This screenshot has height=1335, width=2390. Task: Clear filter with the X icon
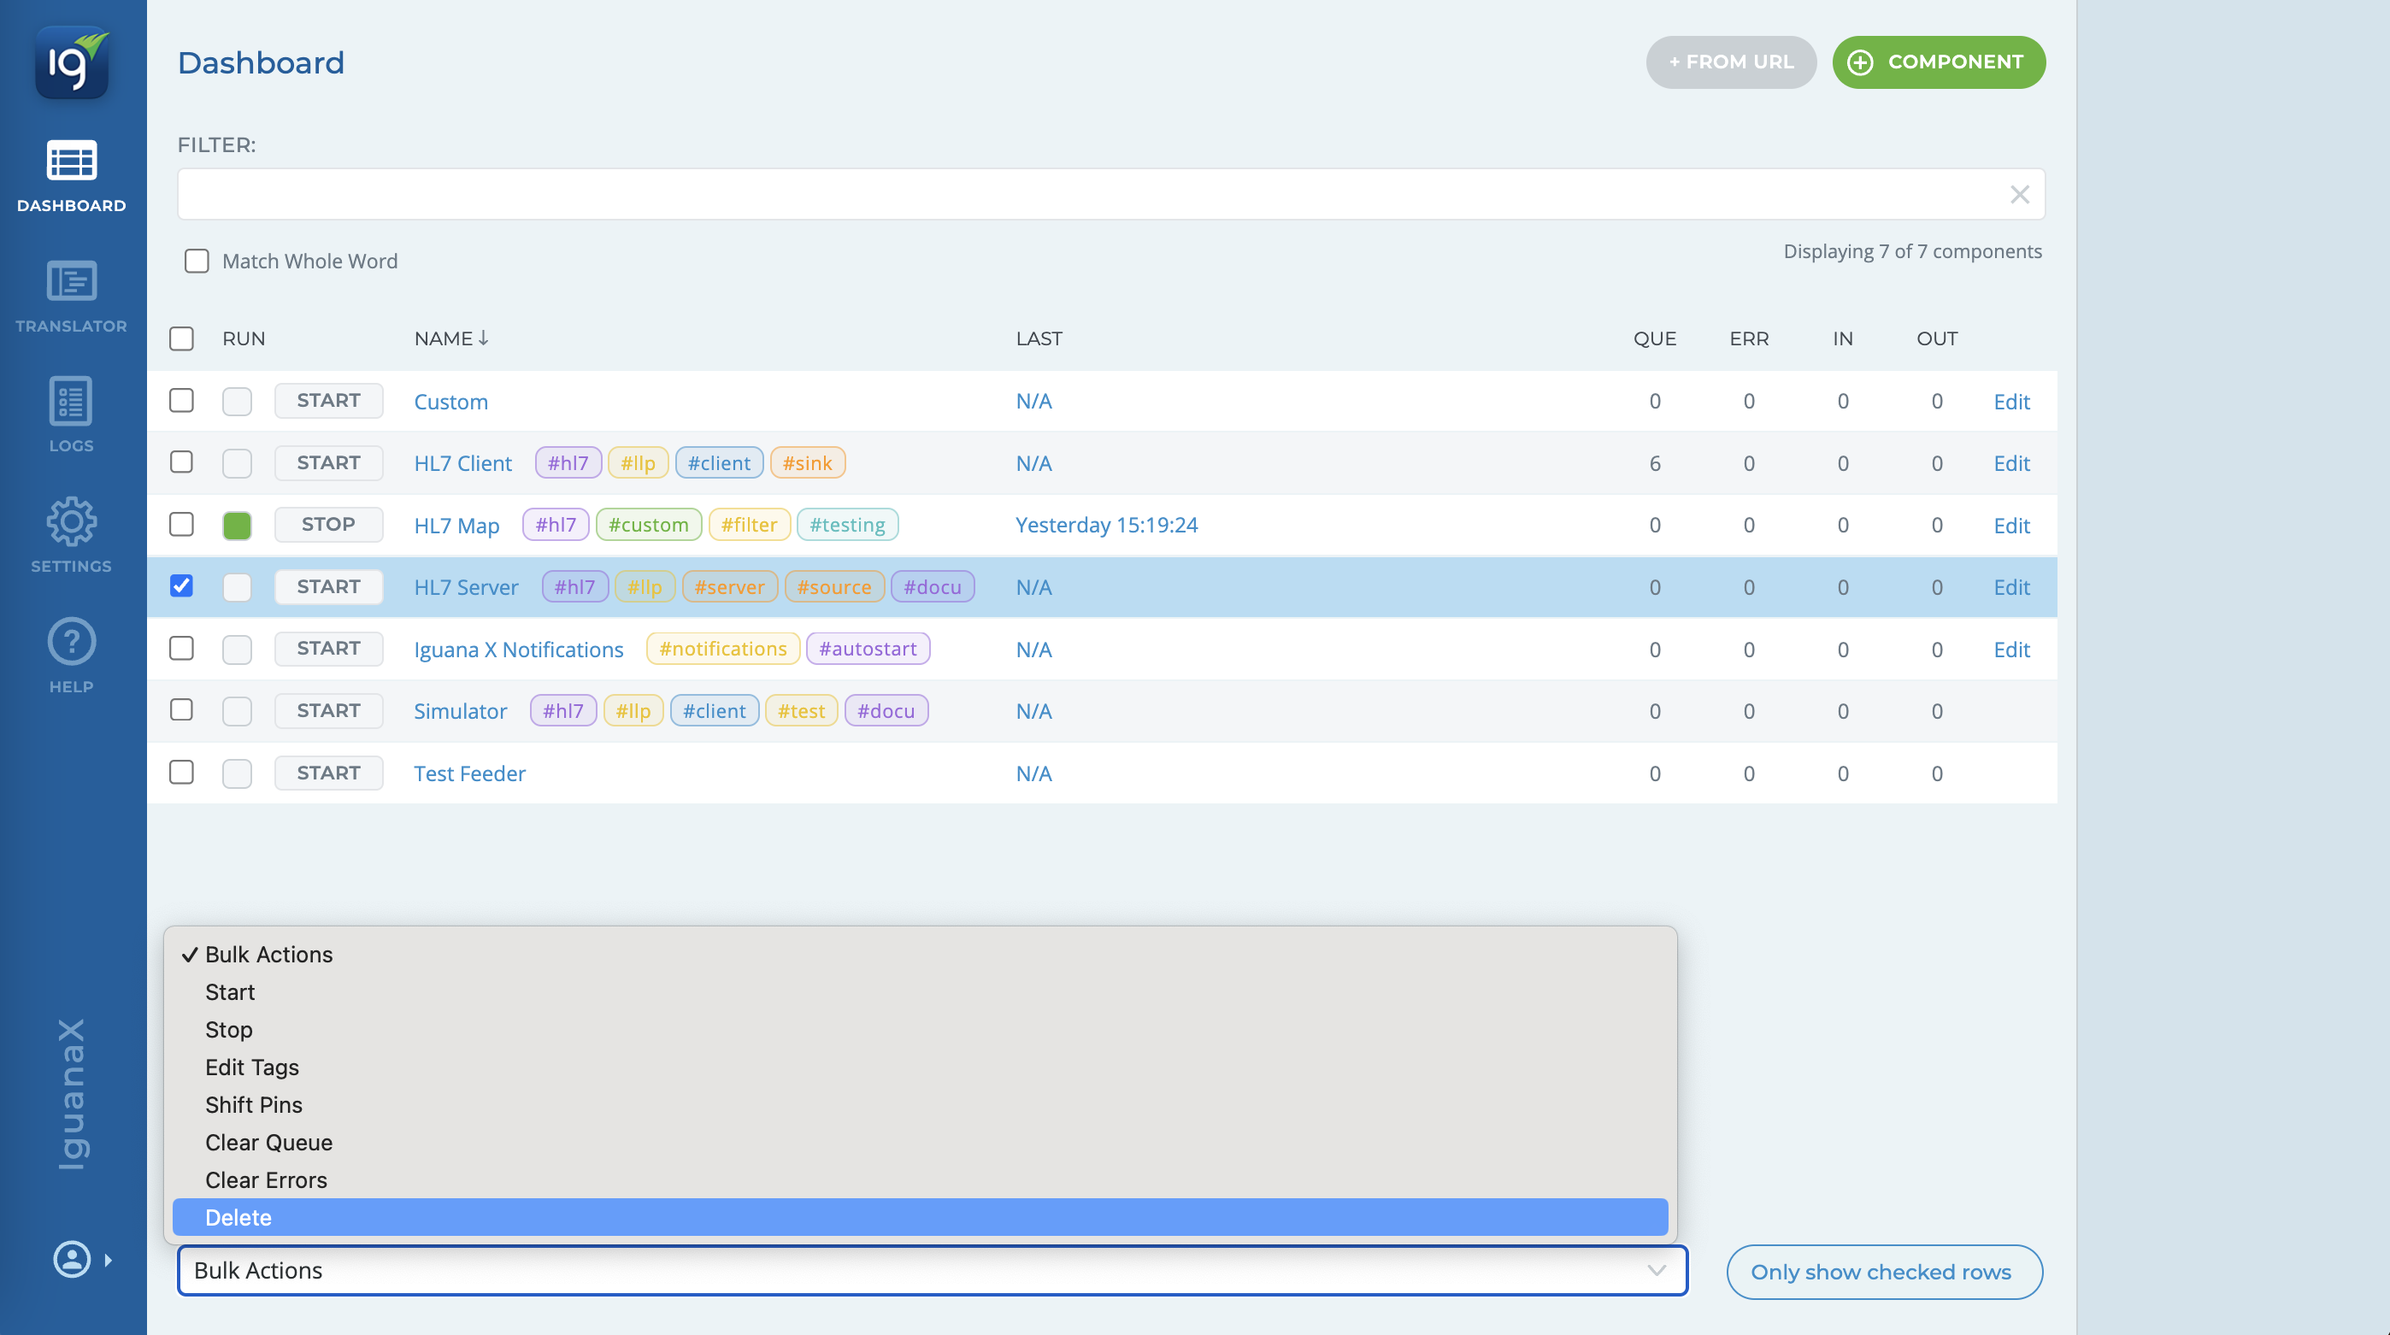2019,194
